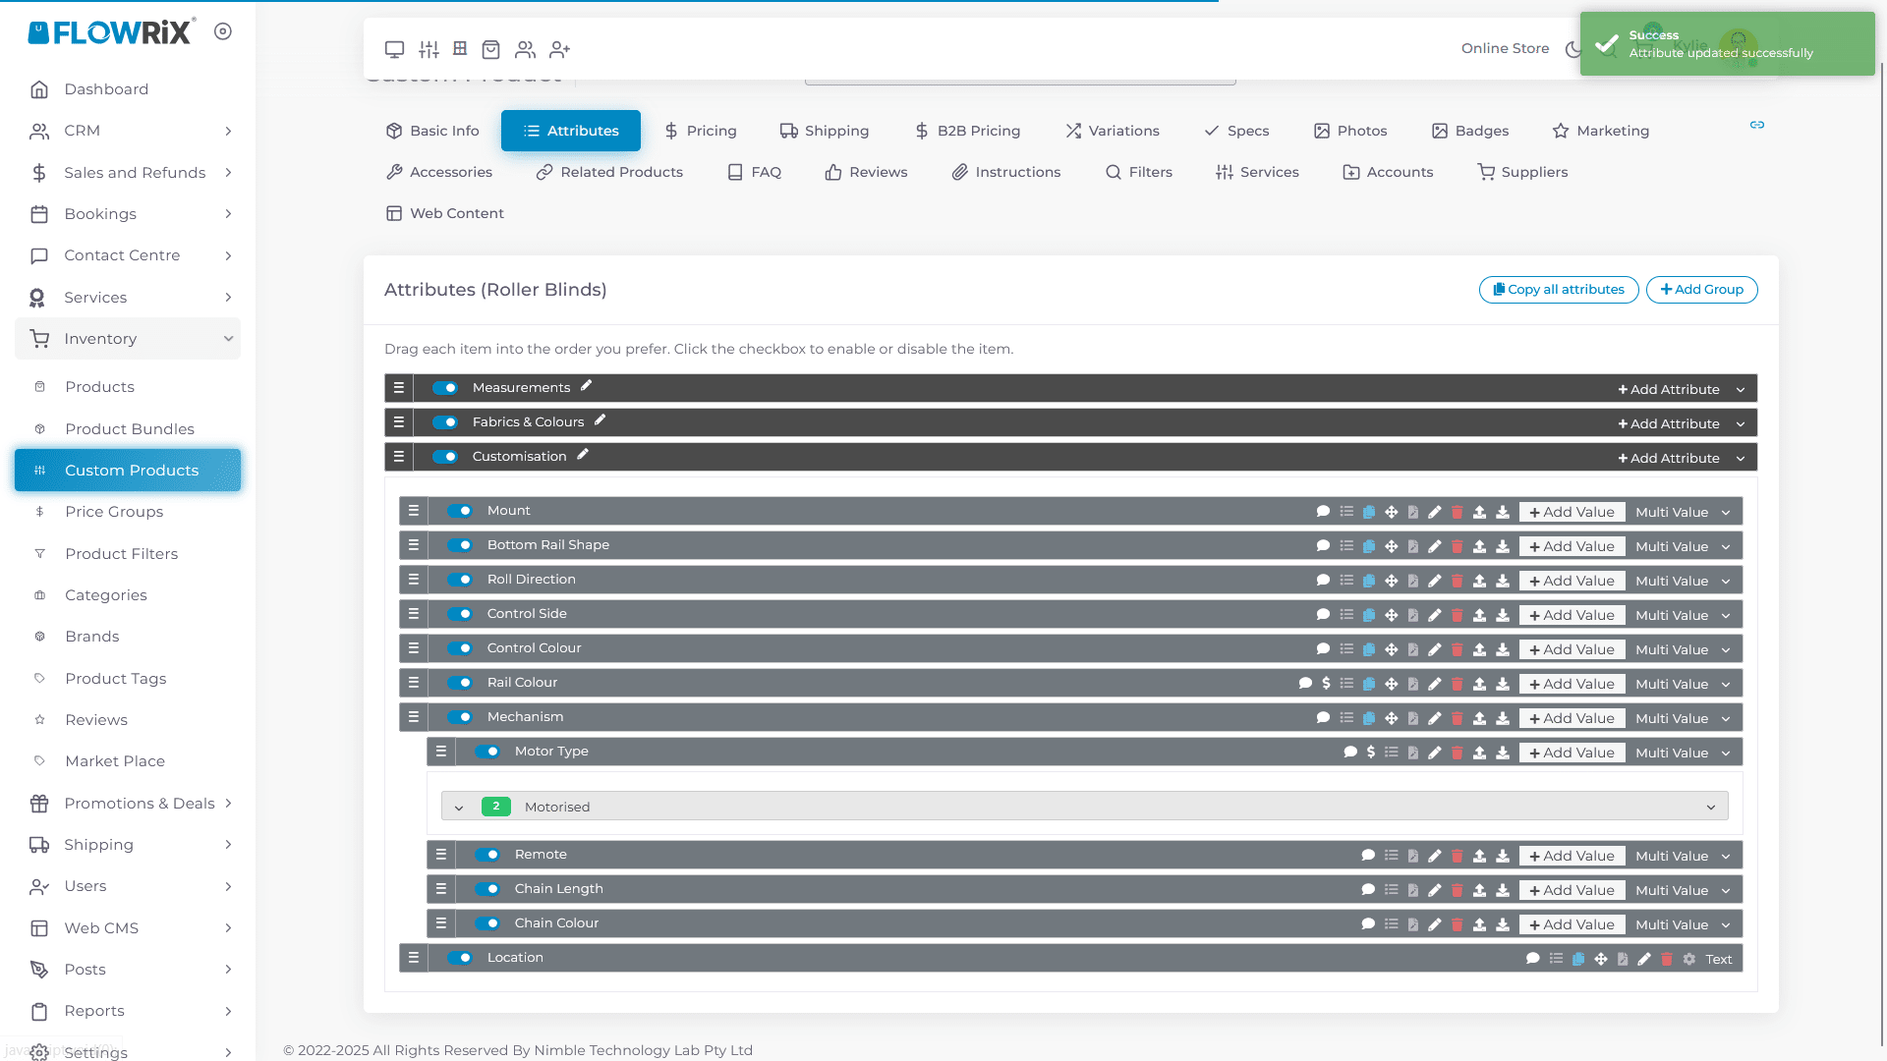Switch to the Related Products tab
Viewport: 1887px width, 1061px height.
click(609, 172)
